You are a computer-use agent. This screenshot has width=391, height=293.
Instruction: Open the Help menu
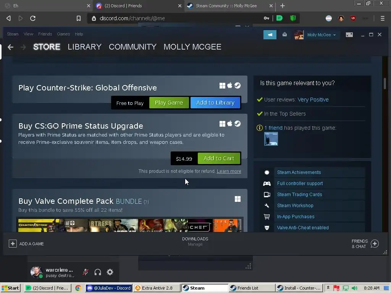coord(79,34)
